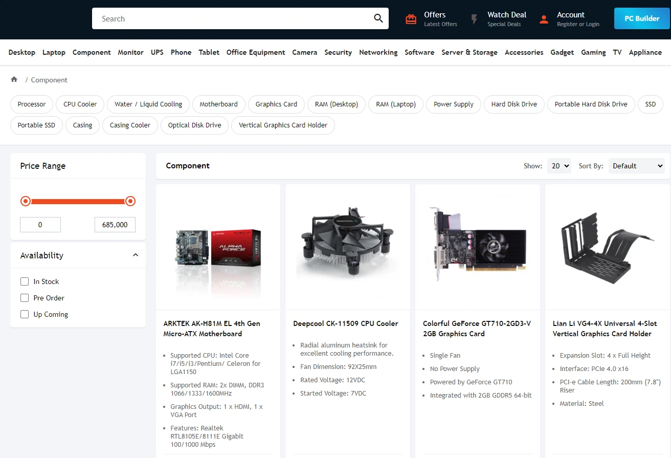Open the Deepcool CPU cooler product image
671x458 pixels.
(348, 247)
